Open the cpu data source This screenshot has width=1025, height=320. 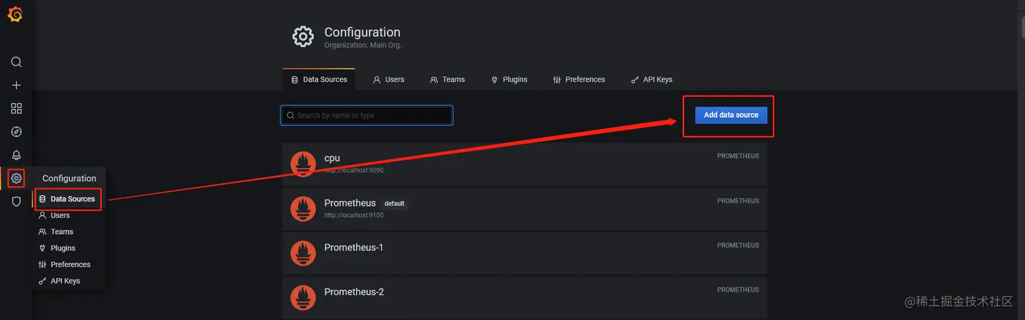click(525, 164)
